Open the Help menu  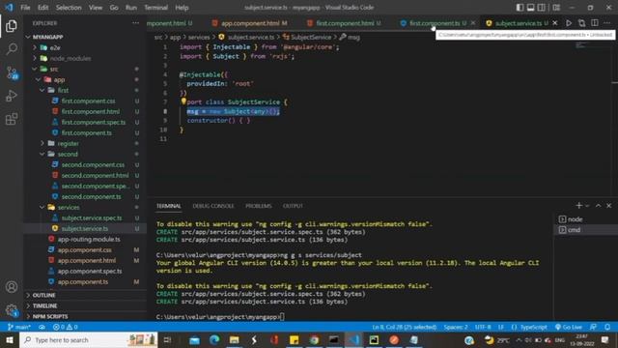182,8
